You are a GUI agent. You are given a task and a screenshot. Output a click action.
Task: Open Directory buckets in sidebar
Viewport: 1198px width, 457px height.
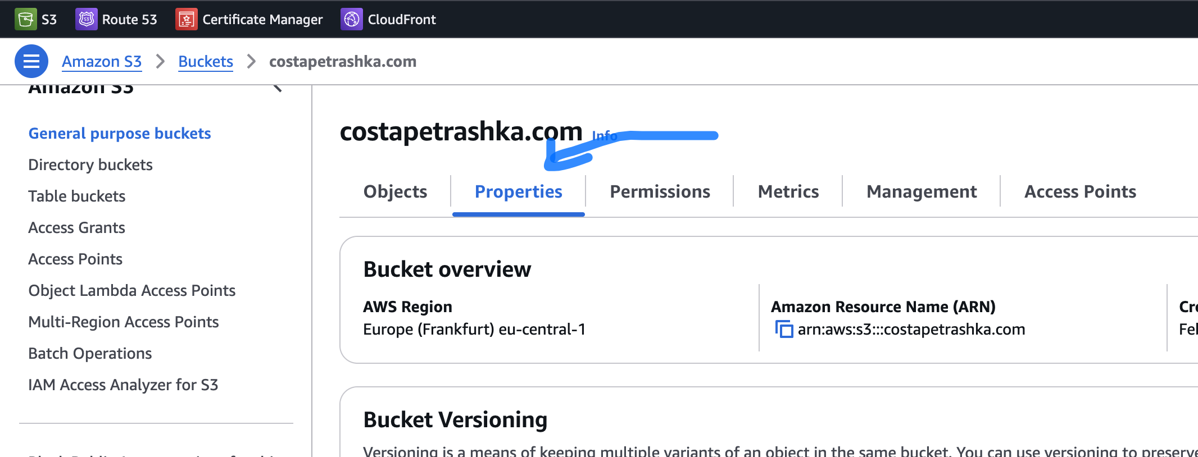click(90, 165)
